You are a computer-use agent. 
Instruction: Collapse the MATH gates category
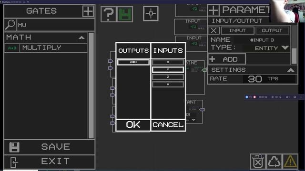pos(81,38)
